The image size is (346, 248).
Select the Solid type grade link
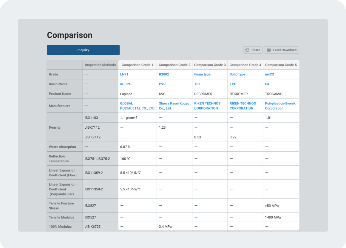[x=237, y=74]
